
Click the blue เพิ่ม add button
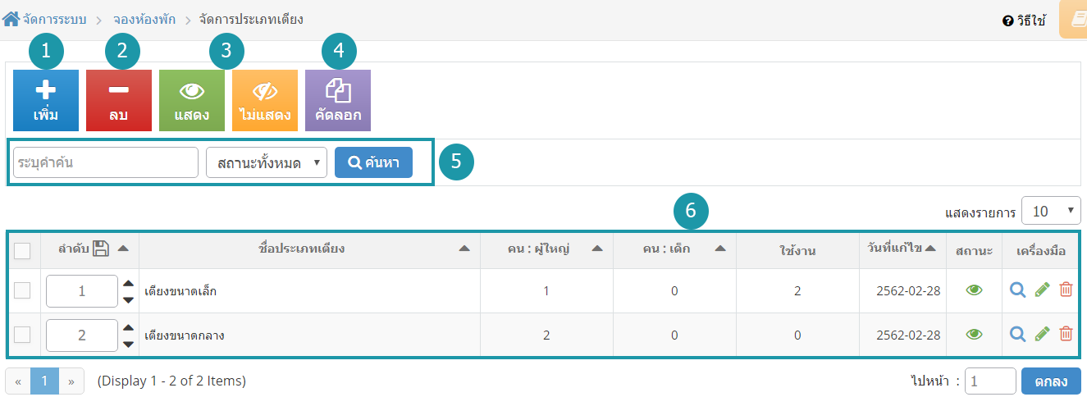click(x=46, y=101)
